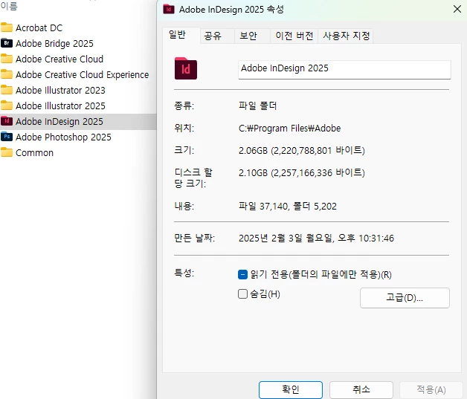
Task: Click the Adobe Photoshop 2025 Ps icon
Action: pos(7,137)
